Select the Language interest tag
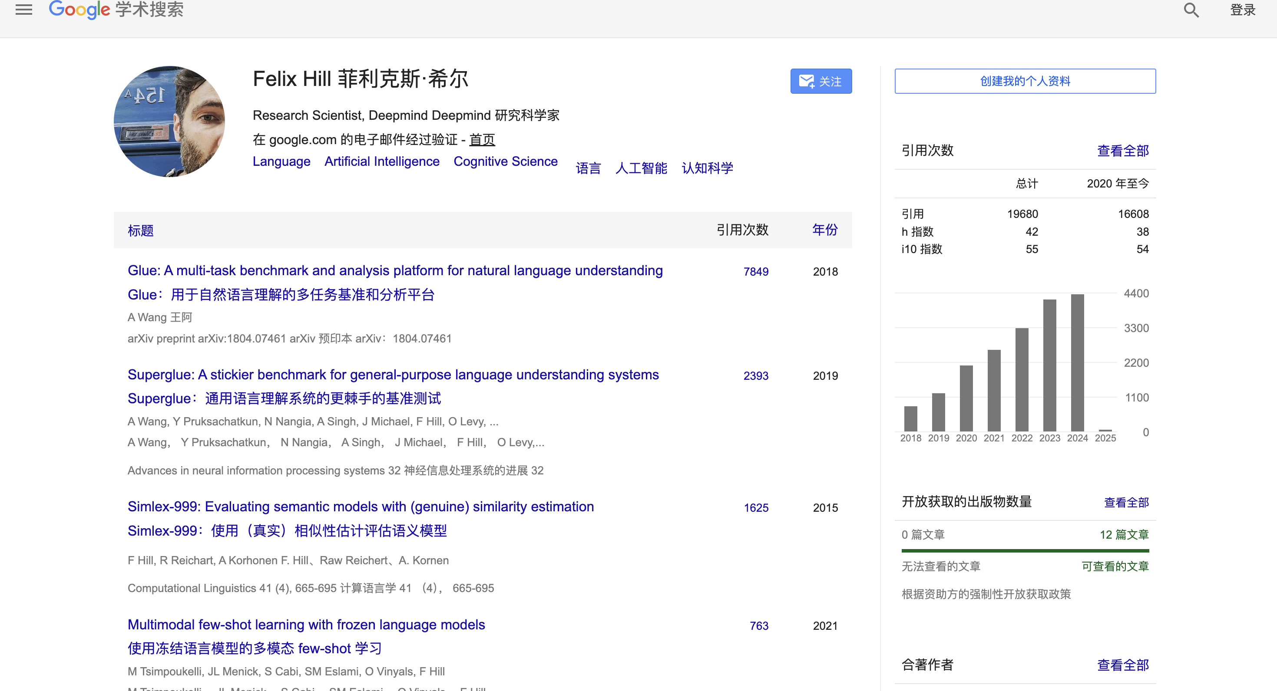 [281, 161]
